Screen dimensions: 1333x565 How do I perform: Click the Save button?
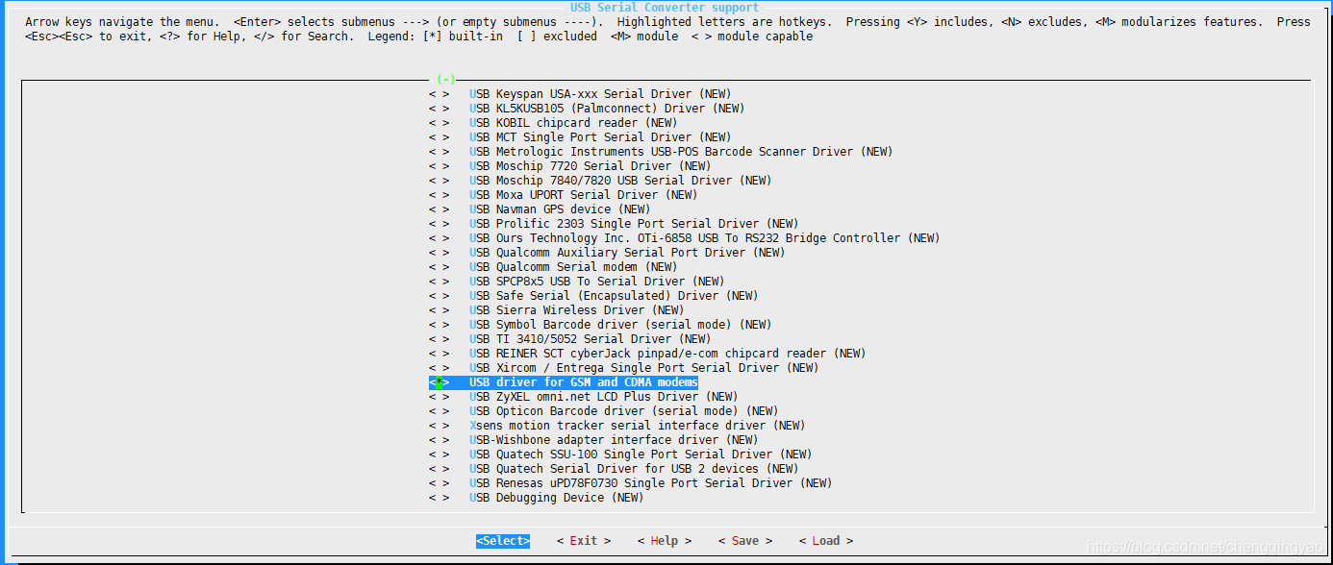pyautogui.click(x=745, y=541)
